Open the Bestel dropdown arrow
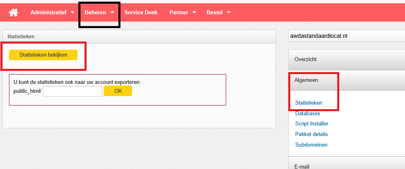 pyautogui.click(x=228, y=12)
